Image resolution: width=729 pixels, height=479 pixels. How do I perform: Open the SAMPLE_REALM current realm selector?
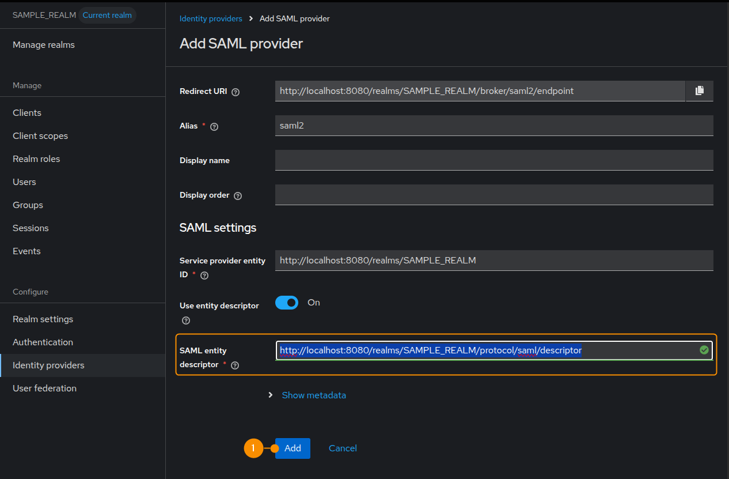coord(74,15)
